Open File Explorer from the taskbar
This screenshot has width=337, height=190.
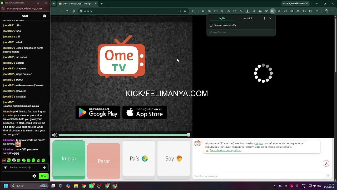point(76,186)
